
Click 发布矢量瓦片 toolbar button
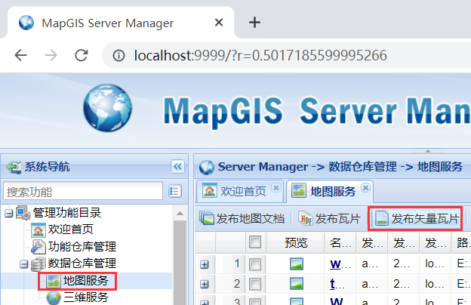click(x=415, y=218)
